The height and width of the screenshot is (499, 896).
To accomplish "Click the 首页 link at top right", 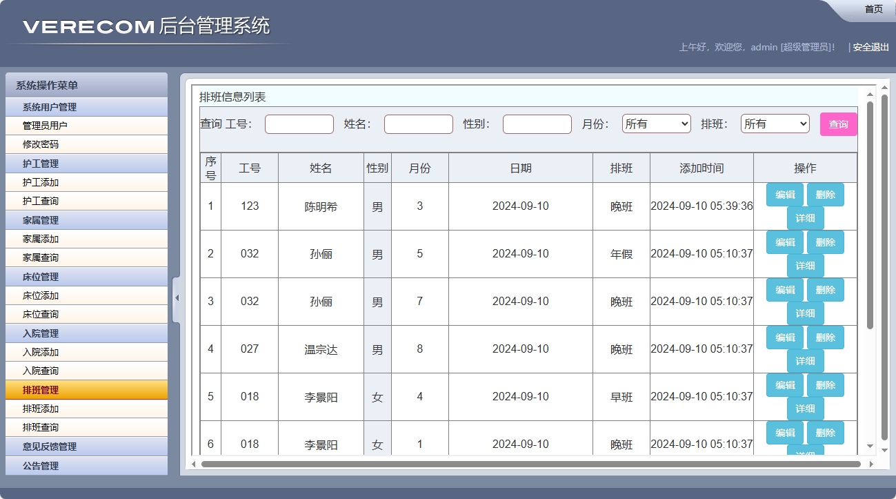I will pyautogui.click(x=873, y=9).
